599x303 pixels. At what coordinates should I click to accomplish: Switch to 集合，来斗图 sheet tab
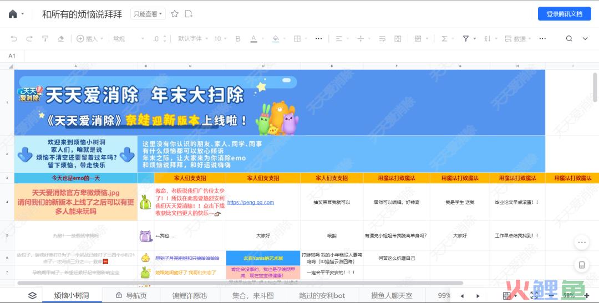253,295
